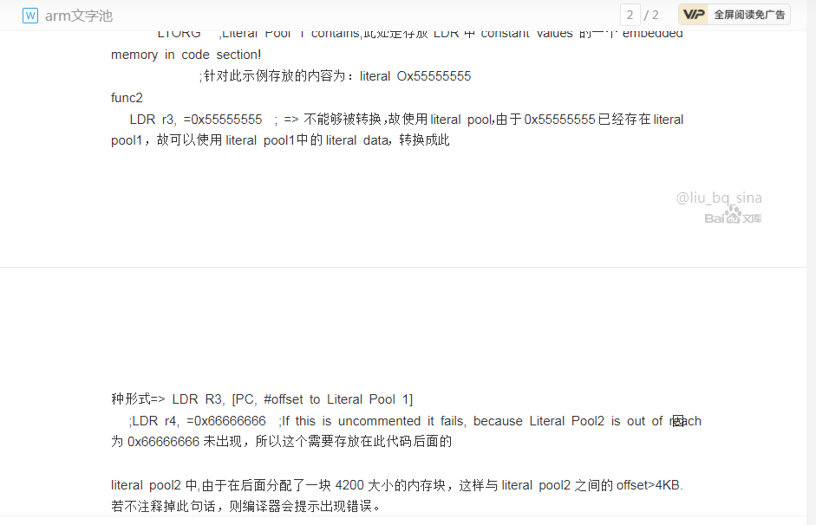Click the page separator gap between the two pages

tap(403, 267)
